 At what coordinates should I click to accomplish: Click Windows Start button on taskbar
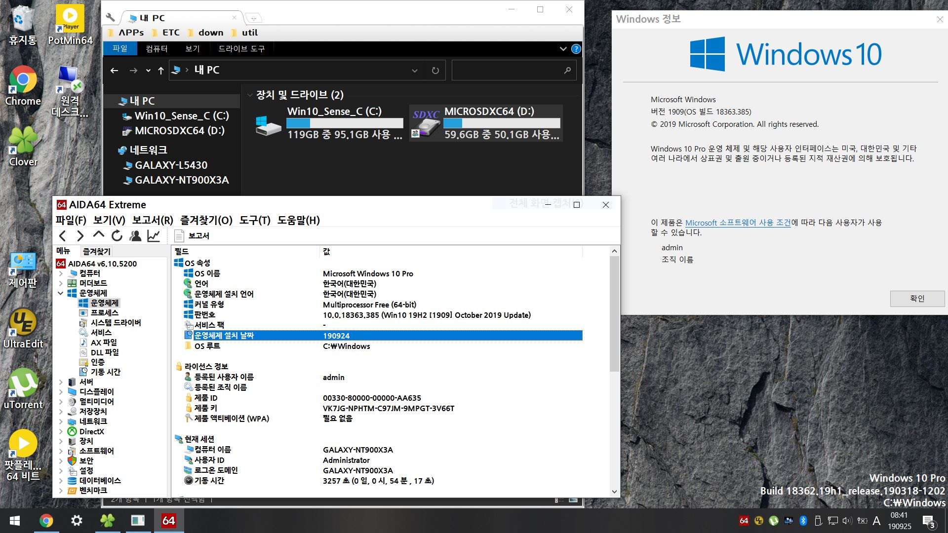(15, 521)
